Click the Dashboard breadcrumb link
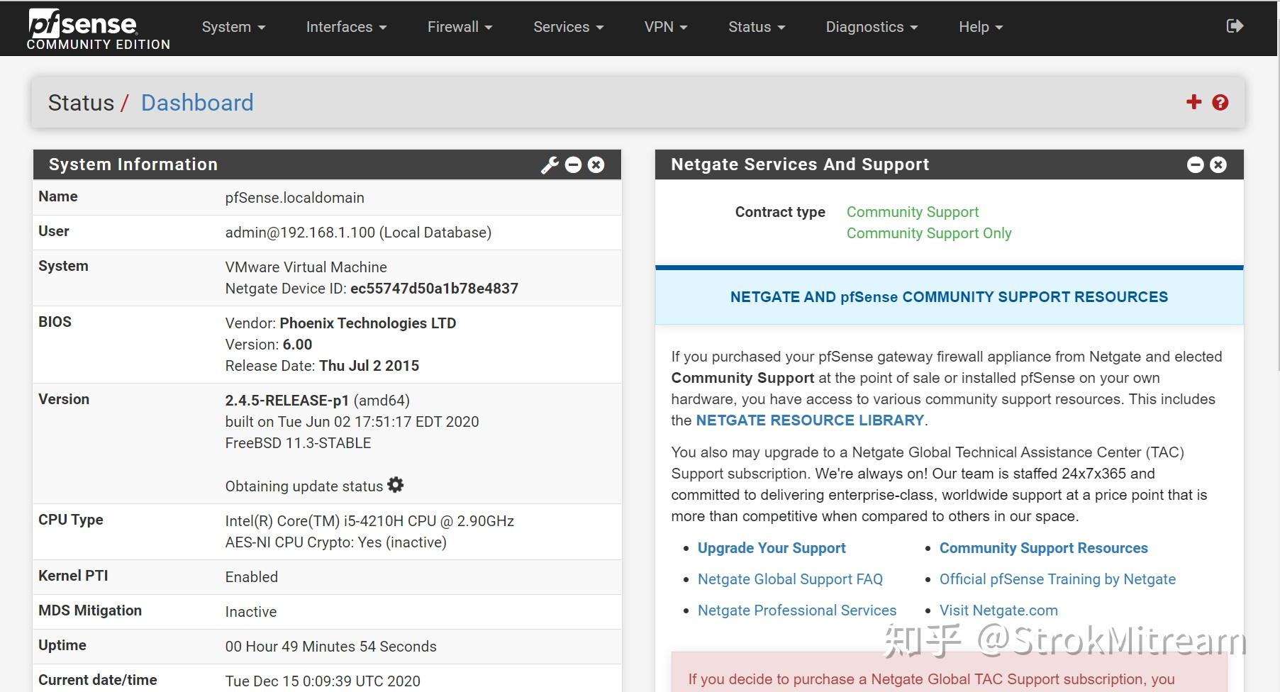This screenshot has height=692, width=1280. [197, 103]
